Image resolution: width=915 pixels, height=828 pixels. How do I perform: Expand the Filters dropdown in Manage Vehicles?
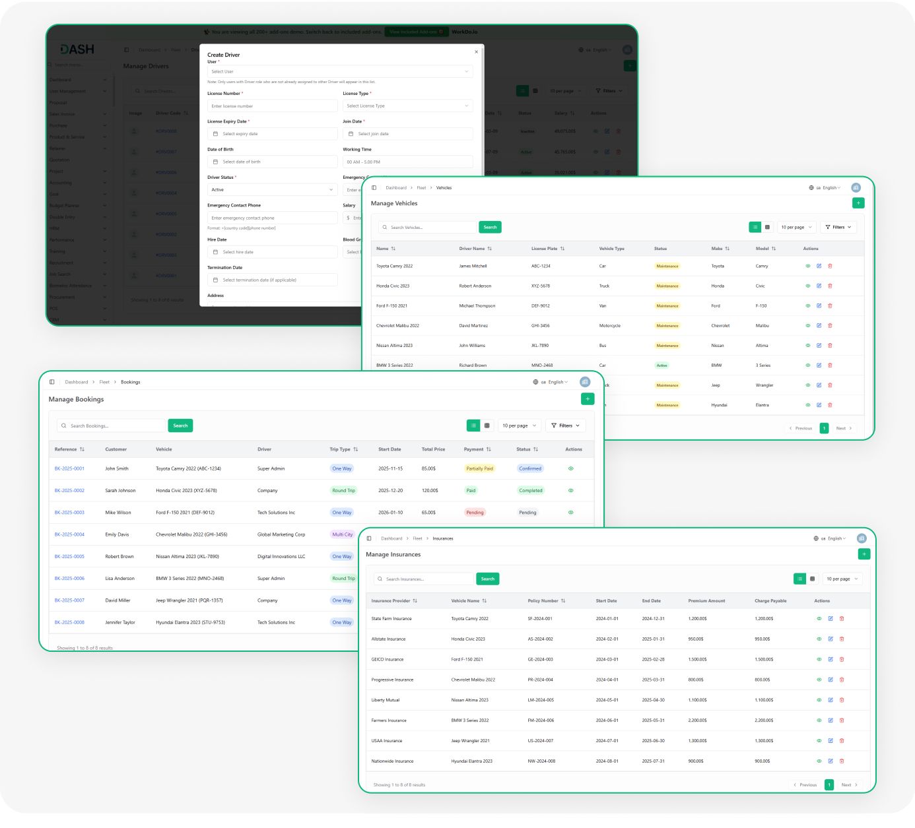(x=838, y=227)
